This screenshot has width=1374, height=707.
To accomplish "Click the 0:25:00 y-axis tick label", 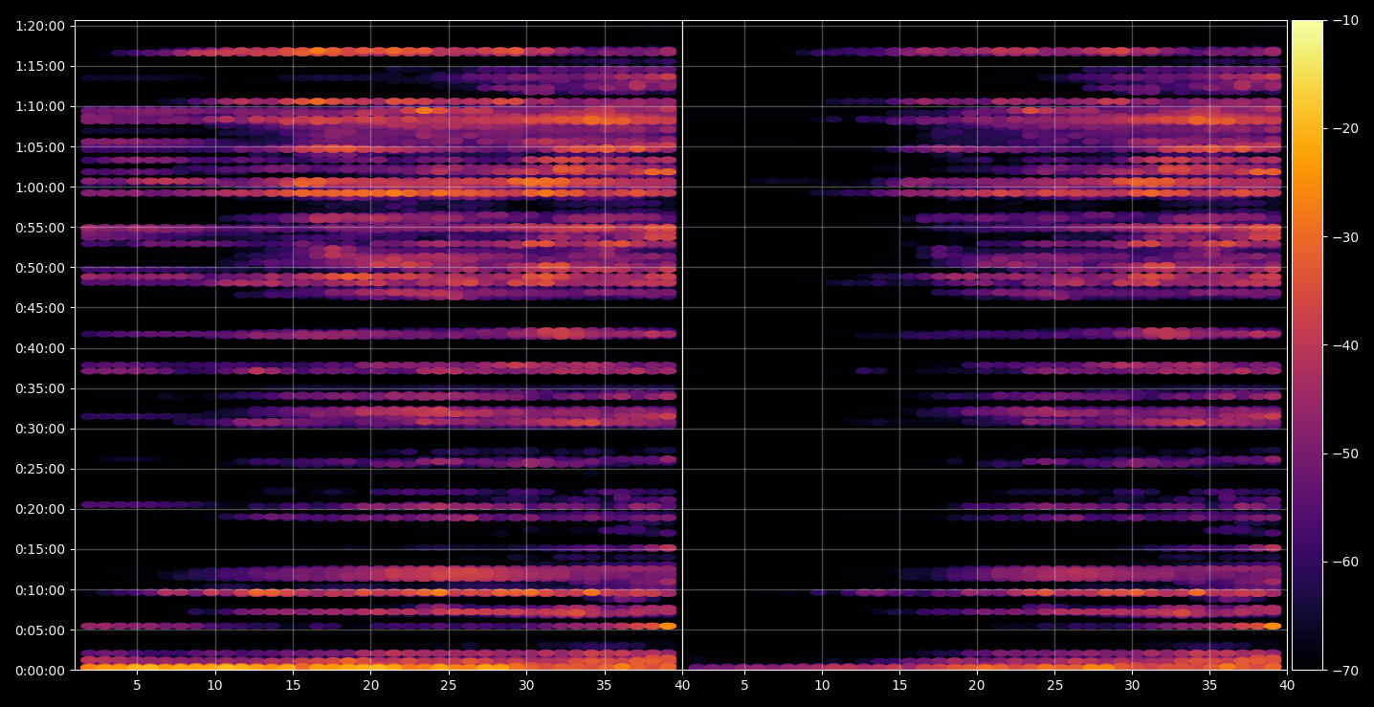I will (x=40, y=469).
